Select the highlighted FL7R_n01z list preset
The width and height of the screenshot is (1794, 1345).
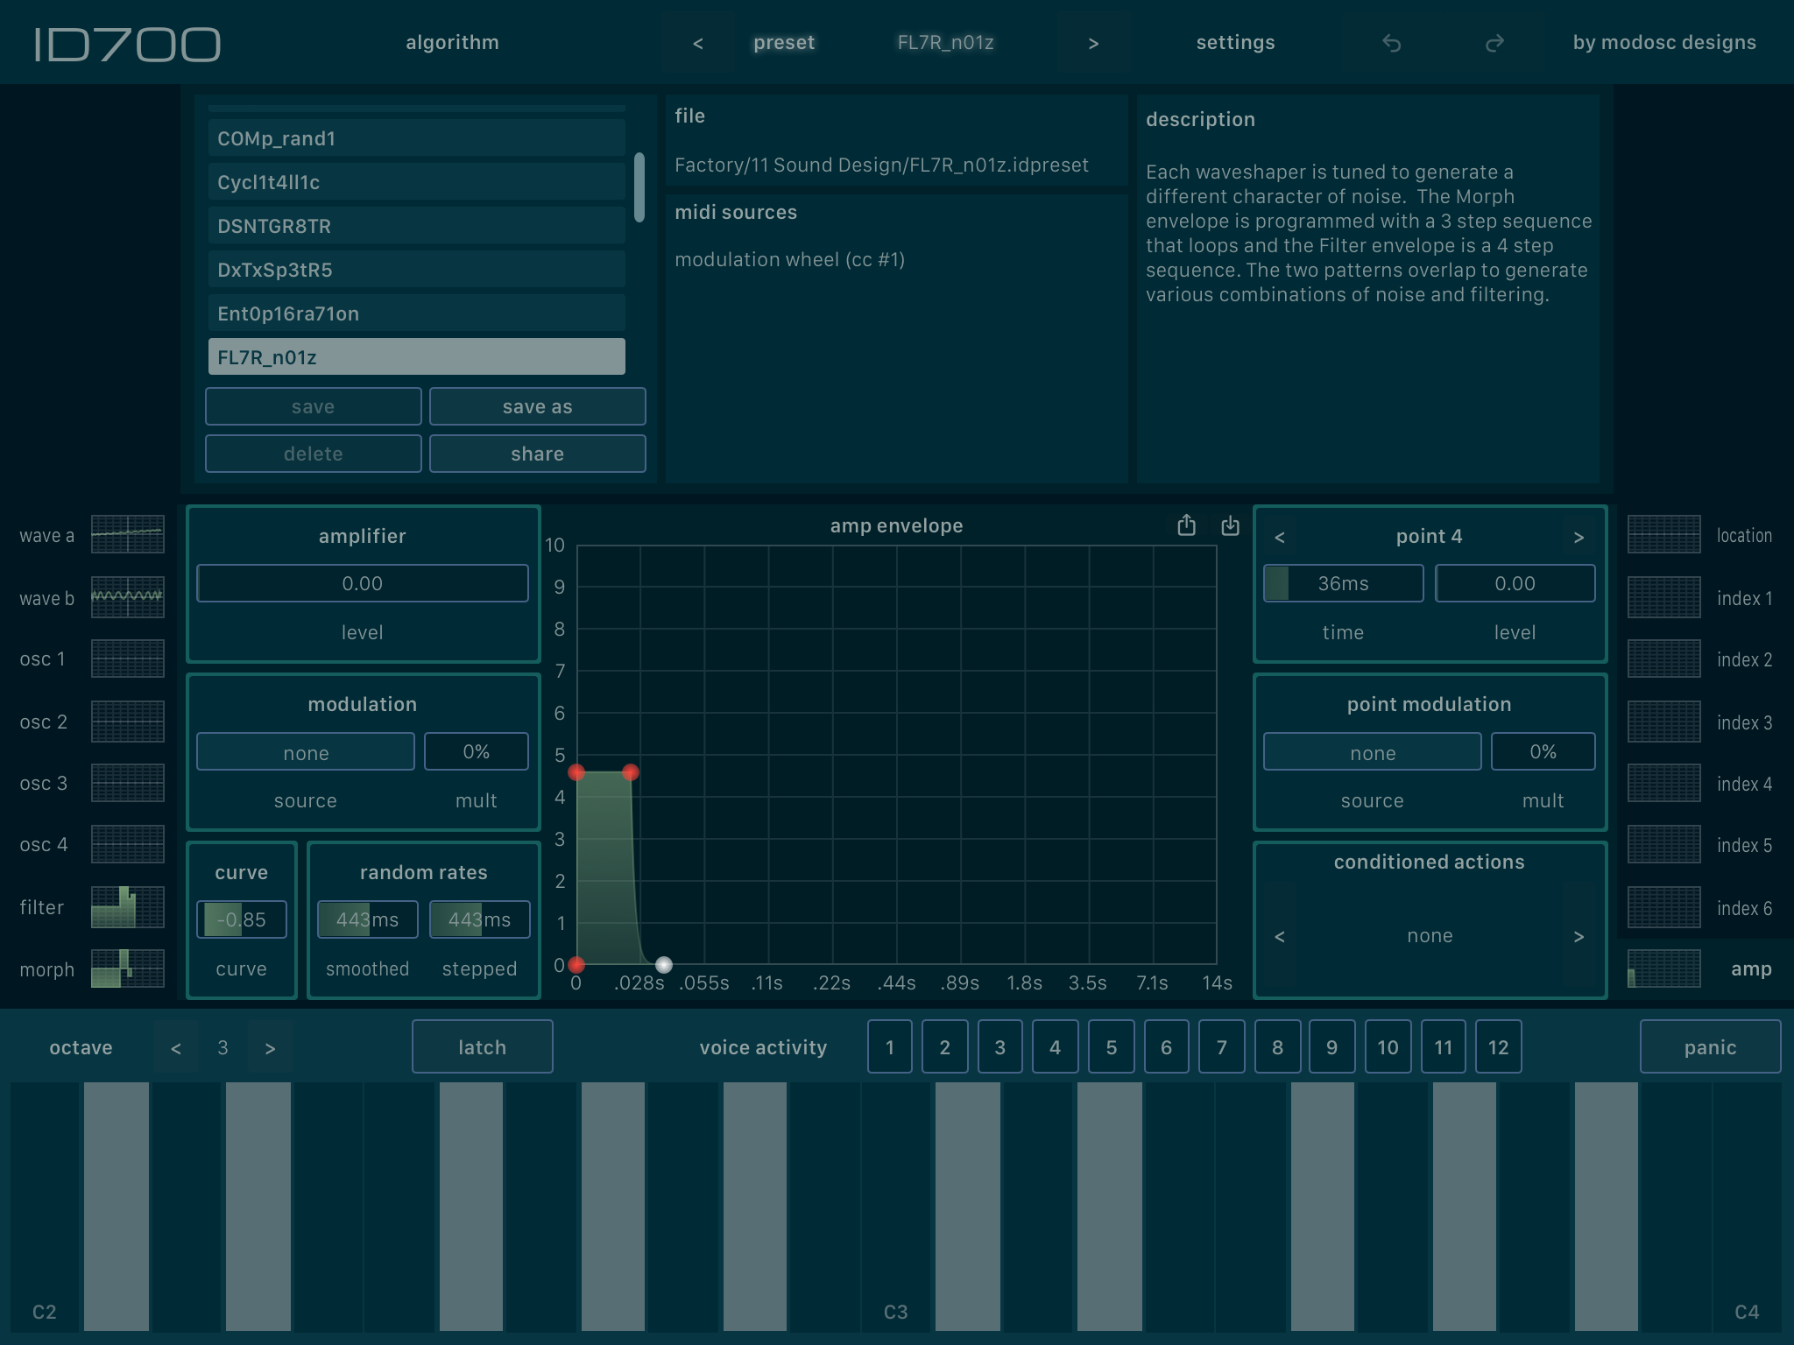point(417,357)
